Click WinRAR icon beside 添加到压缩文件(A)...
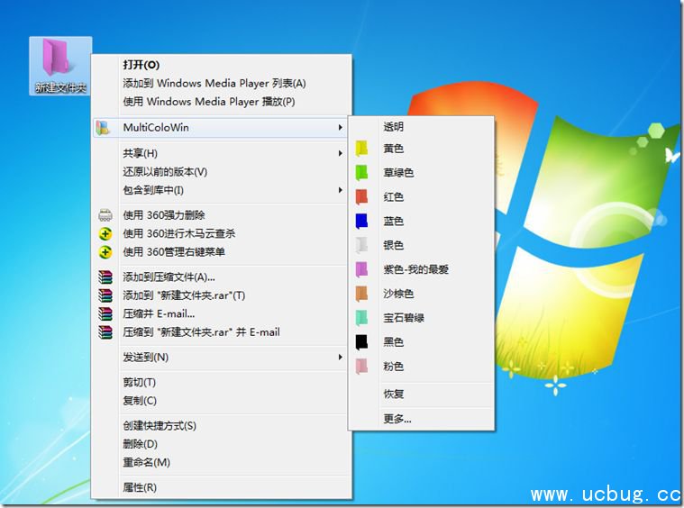The width and height of the screenshot is (684, 508). (105, 277)
